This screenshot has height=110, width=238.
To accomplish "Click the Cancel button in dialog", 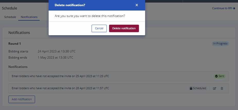I will pos(99,28).
